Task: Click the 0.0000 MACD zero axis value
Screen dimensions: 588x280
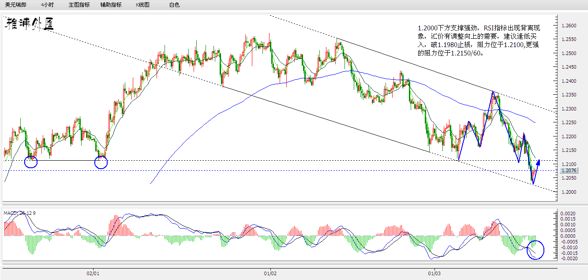Action: (567, 236)
